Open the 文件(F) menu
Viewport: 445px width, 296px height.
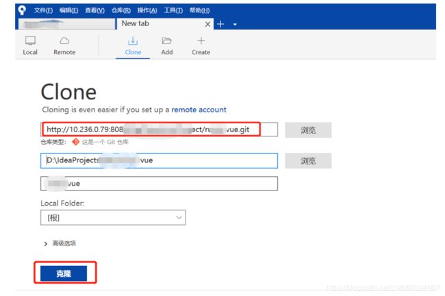coord(43,10)
